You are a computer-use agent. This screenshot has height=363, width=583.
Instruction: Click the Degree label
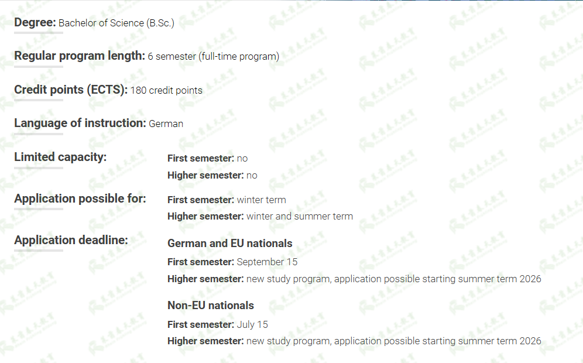35,23
